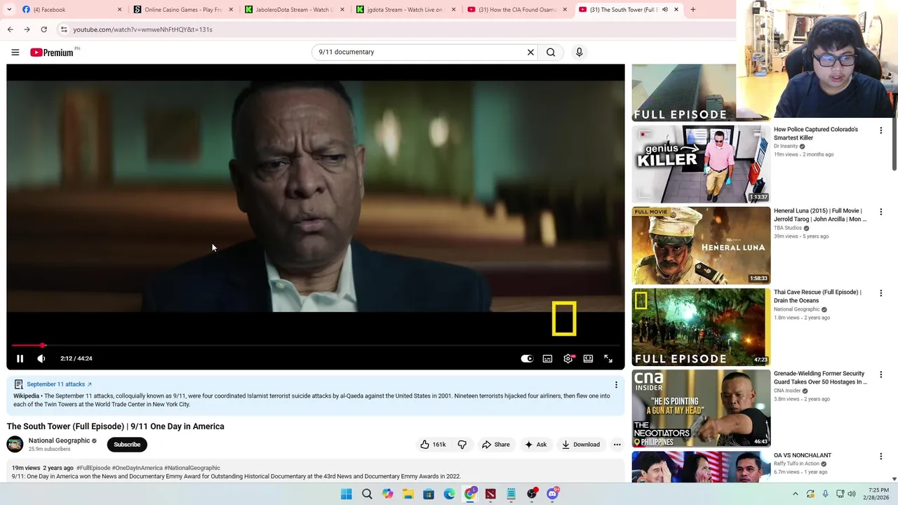
Task: Click the Ask button
Action: click(x=535, y=445)
